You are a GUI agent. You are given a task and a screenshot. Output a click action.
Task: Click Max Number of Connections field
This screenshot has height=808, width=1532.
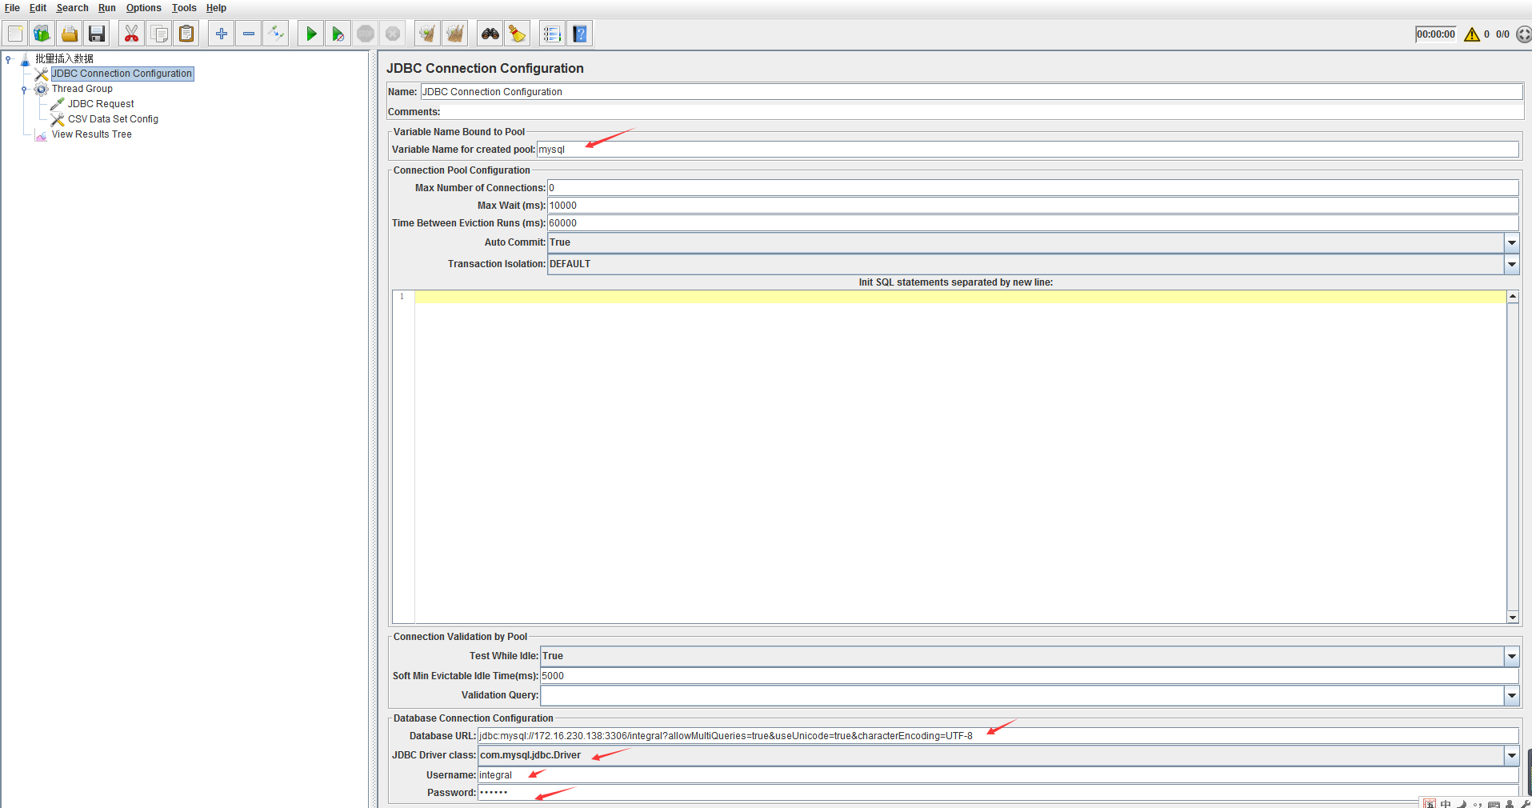pos(1033,188)
